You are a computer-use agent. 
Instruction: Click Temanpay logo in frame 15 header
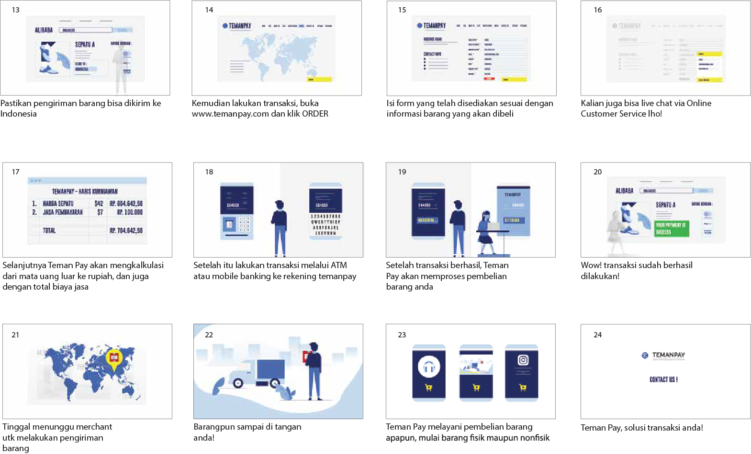tap(431, 26)
